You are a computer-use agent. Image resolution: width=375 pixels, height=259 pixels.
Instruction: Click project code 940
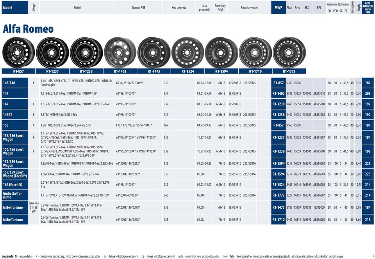[x=166, y=195]
